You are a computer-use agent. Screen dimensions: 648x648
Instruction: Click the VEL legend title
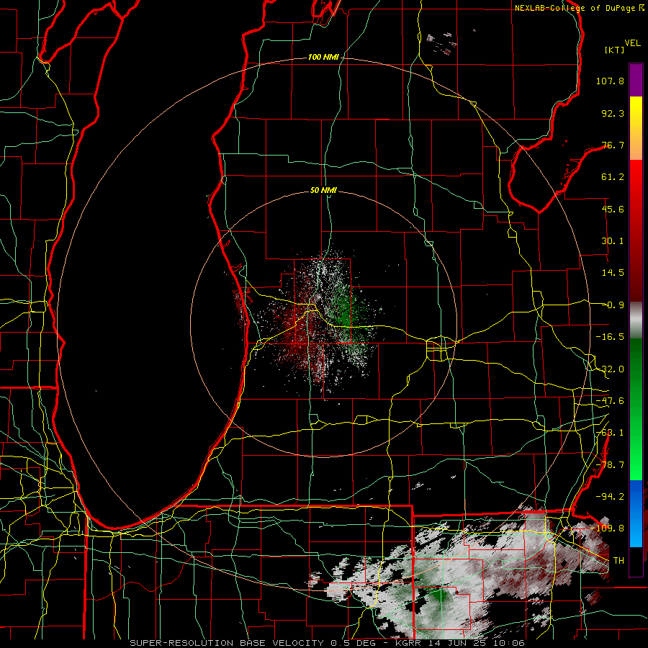(632, 43)
